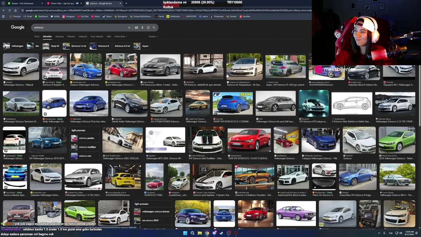Clear the scirocco search box text
Viewport: 421px width, 237px height.
(x=129, y=28)
